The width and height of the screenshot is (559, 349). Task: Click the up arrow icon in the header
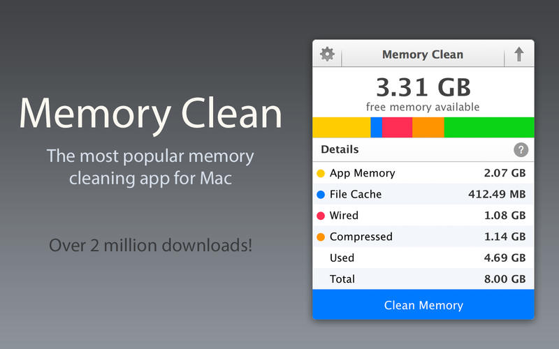click(518, 54)
